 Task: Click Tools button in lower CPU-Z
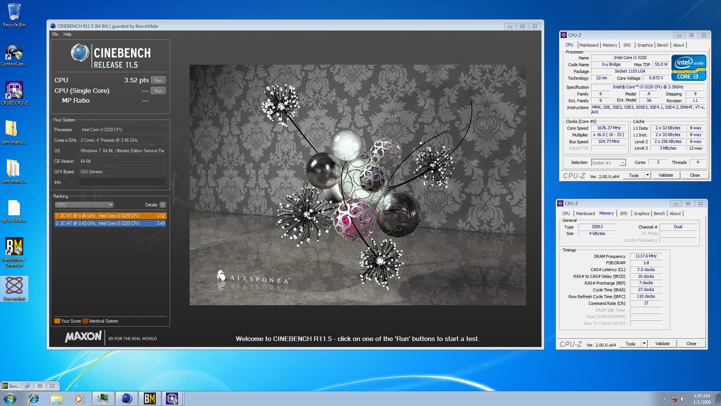[x=630, y=344]
